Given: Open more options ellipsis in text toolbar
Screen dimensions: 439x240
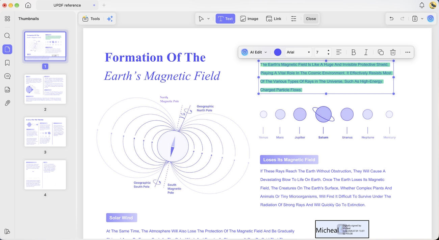Looking at the screenshot, I should tap(408, 52).
